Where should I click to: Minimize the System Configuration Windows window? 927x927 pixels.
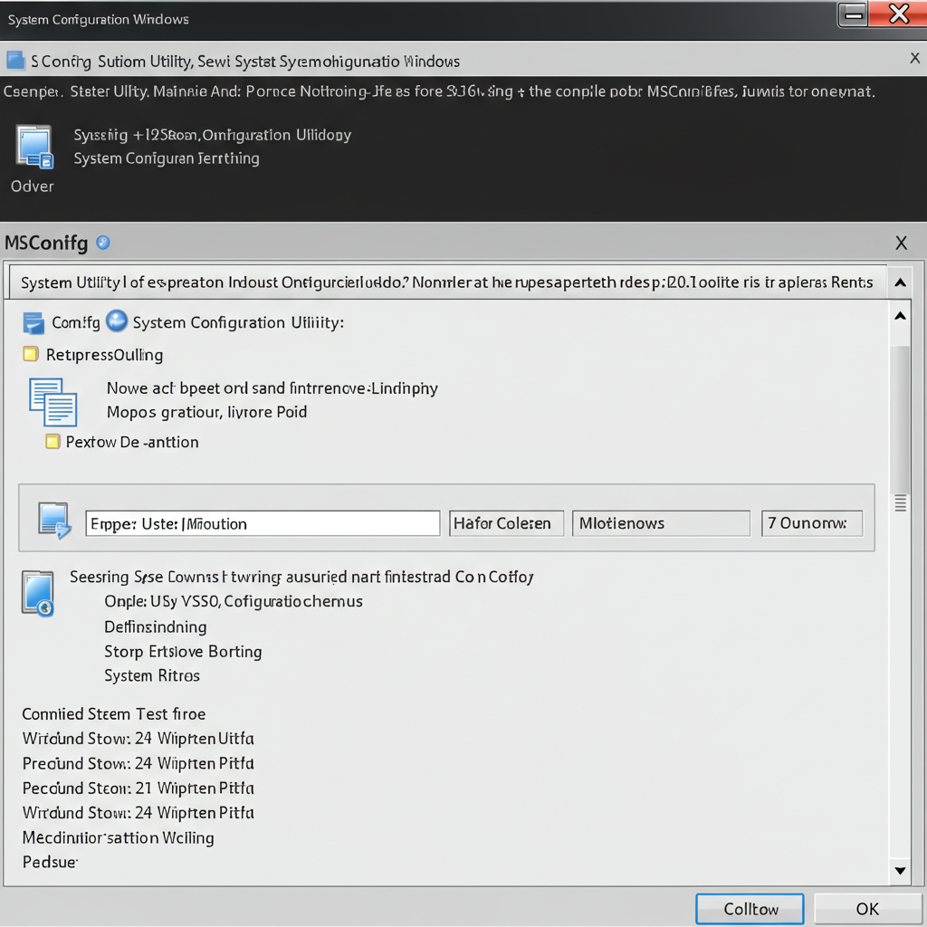coord(853,14)
